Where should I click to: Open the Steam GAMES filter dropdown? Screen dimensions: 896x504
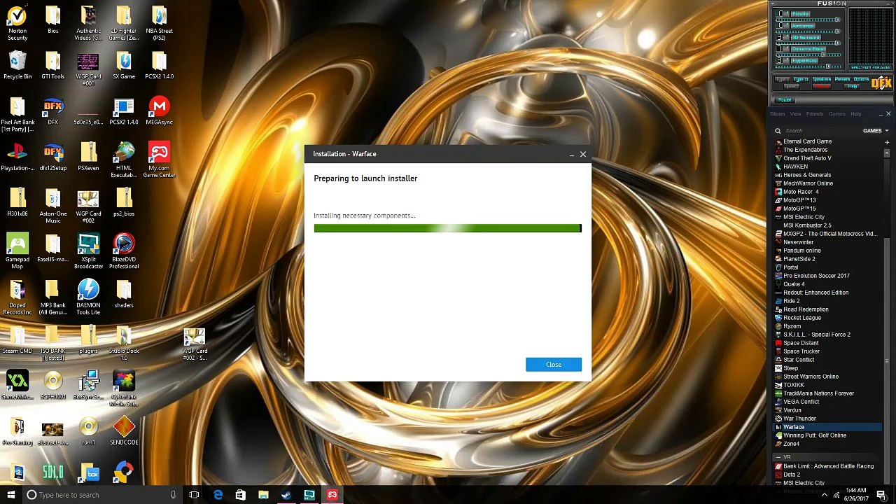point(876,131)
